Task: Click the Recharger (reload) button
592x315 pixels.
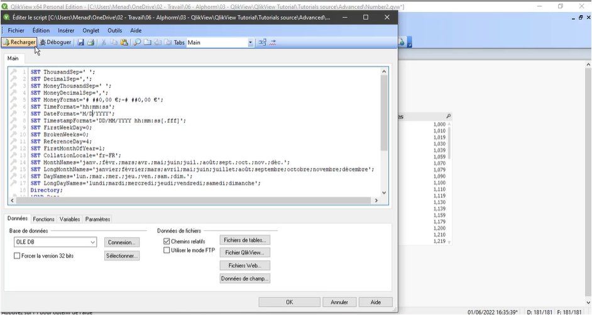Action: [19, 42]
